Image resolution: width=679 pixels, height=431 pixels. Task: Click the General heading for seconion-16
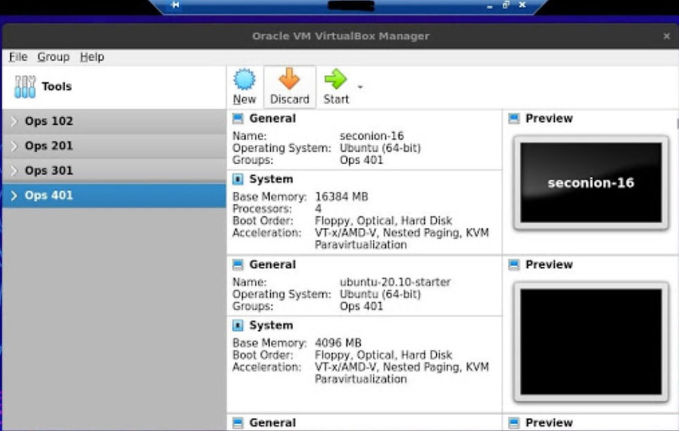tap(272, 118)
